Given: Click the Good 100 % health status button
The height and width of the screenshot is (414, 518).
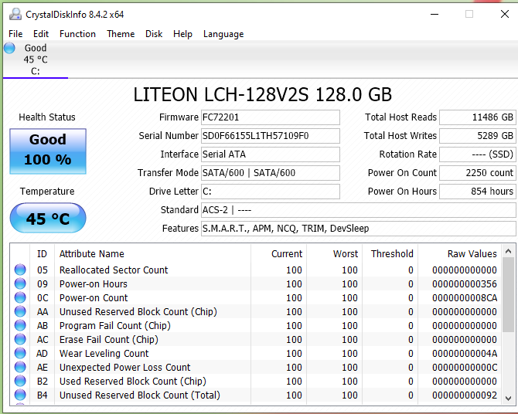Looking at the screenshot, I should pyautogui.click(x=48, y=151).
